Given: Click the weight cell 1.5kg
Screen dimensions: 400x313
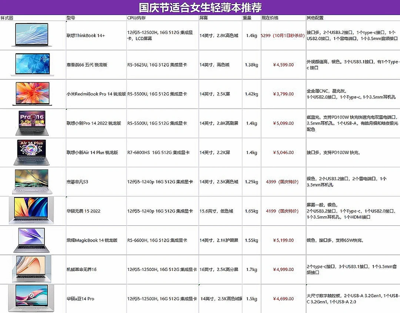Looking at the screenshot, I should click(251, 299).
